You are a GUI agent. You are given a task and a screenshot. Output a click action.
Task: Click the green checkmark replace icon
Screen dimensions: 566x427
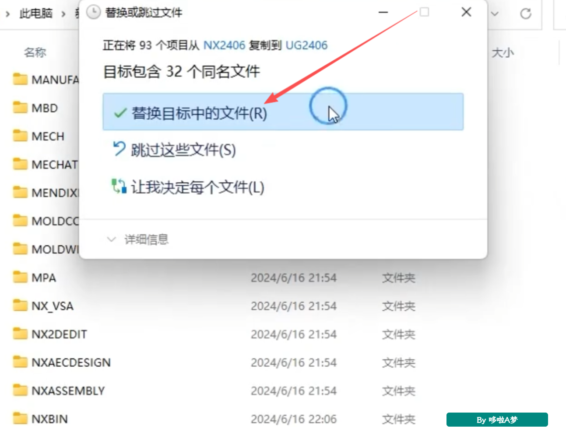[x=120, y=113]
